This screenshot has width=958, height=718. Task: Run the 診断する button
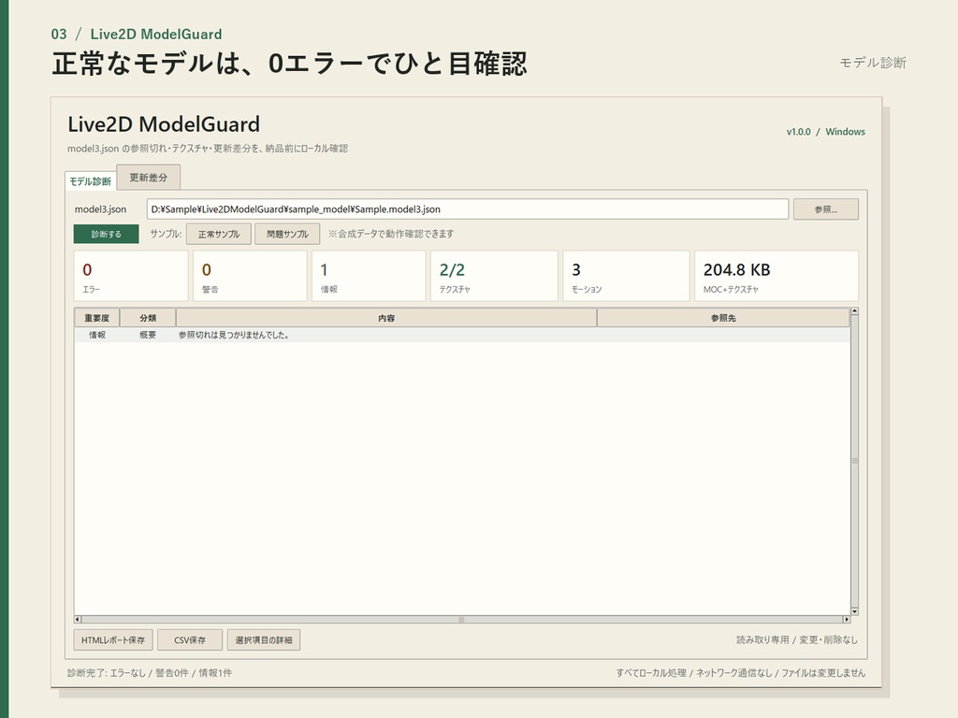[107, 234]
